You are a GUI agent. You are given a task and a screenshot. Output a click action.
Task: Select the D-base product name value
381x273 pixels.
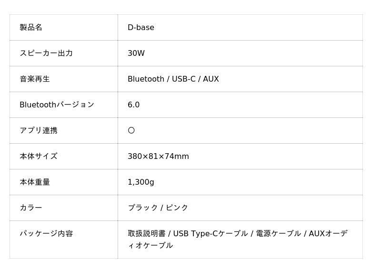pyautogui.click(x=141, y=28)
